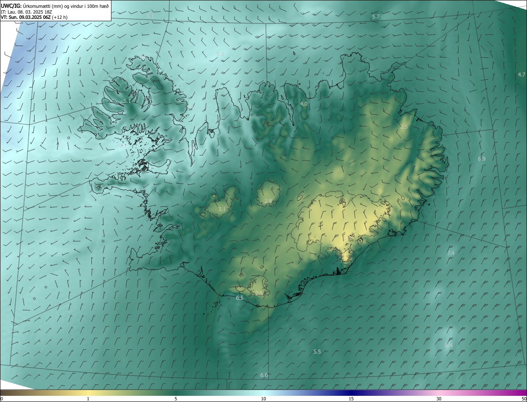The image size is (527, 402).
Task: Click the 4.0 value label
Action: coord(304,104)
